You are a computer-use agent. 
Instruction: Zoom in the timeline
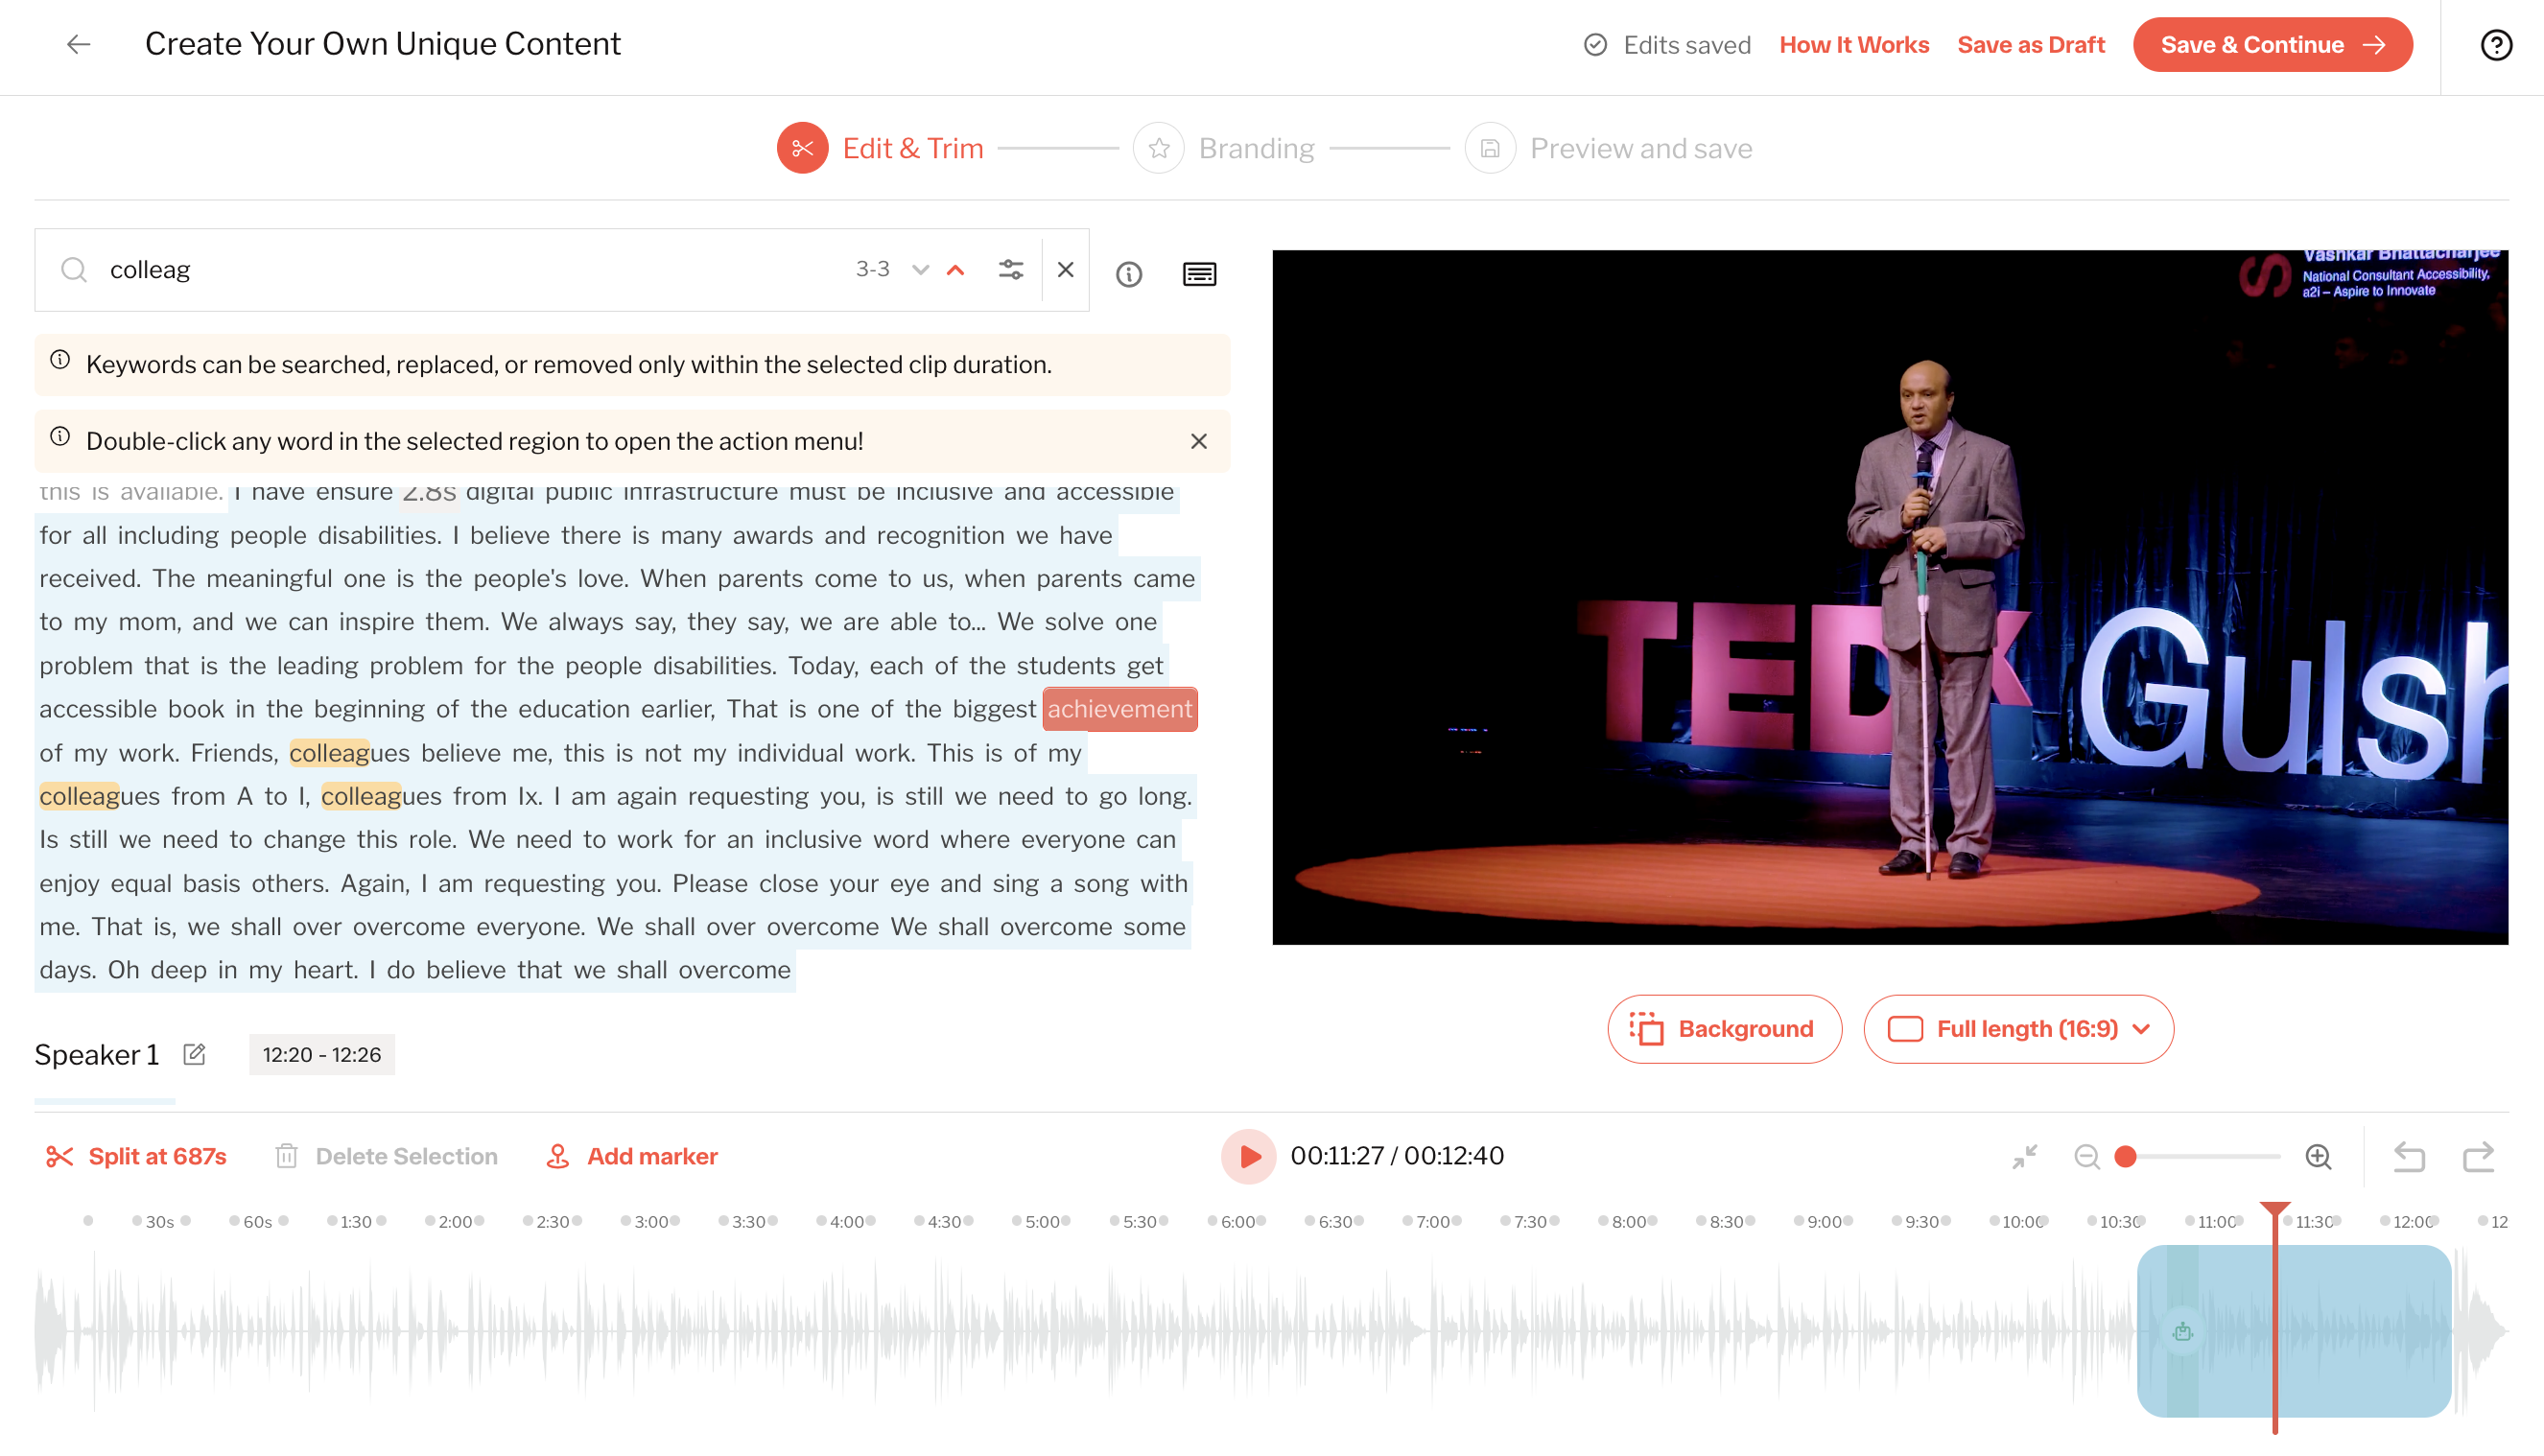click(2319, 1157)
